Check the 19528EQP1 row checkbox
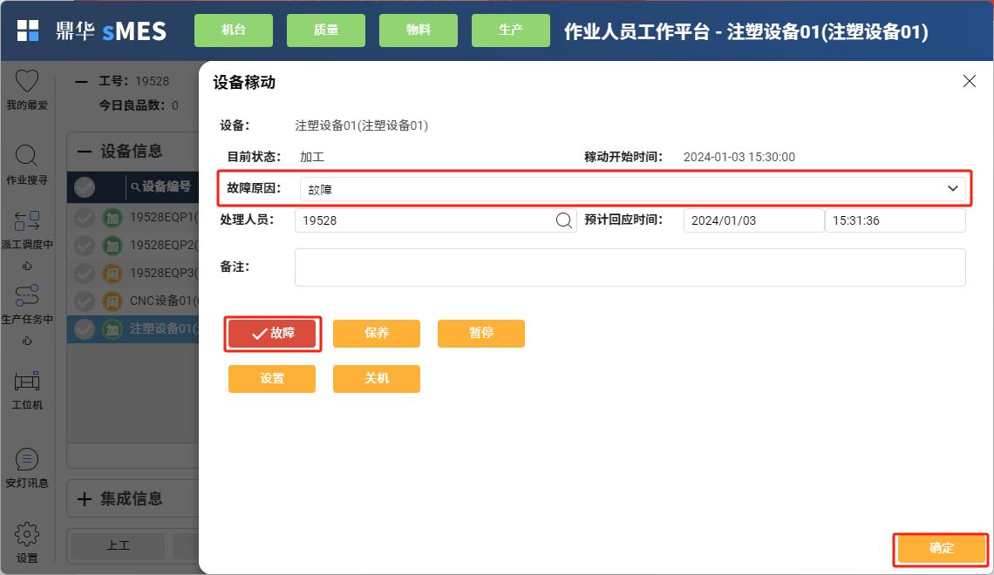The width and height of the screenshot is (994, 575). point(85,218)
